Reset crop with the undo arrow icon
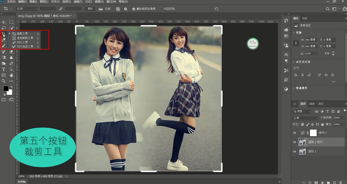 (216, 9)
